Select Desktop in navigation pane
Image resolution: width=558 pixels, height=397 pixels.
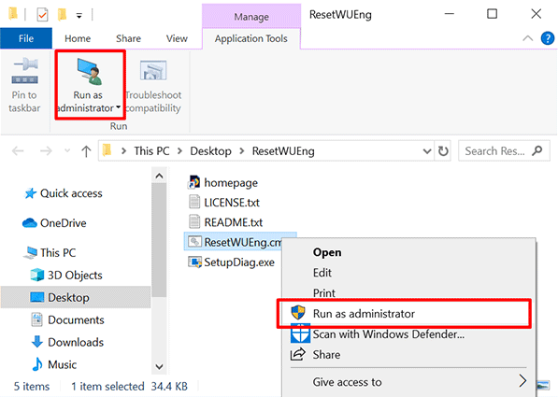click(x=76, y=297)
